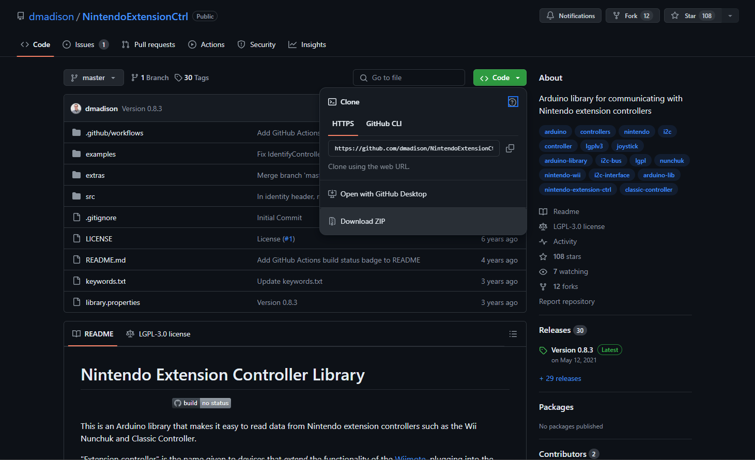The width and height of the screenshot is (755, 460).
Task: Open the .gitignore file
Action: [x=101, y=218]
